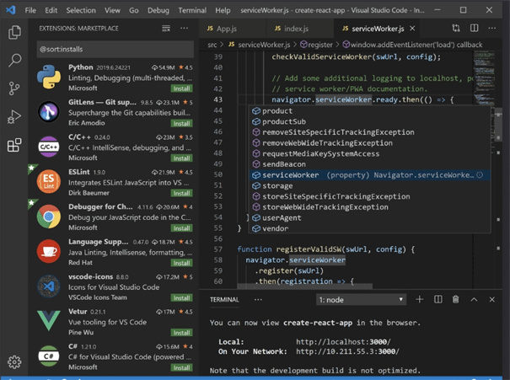Clear extensions search results icon
Screen dimensions: 510x380
pos(166,29)
